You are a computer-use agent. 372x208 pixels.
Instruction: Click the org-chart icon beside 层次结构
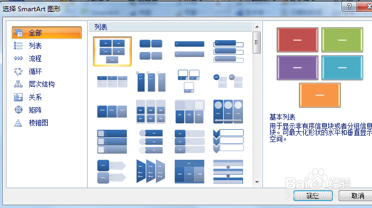coord(18,84)
